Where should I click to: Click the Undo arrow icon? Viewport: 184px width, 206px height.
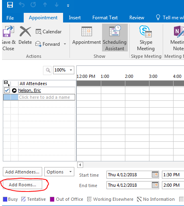tap(22, 5)
